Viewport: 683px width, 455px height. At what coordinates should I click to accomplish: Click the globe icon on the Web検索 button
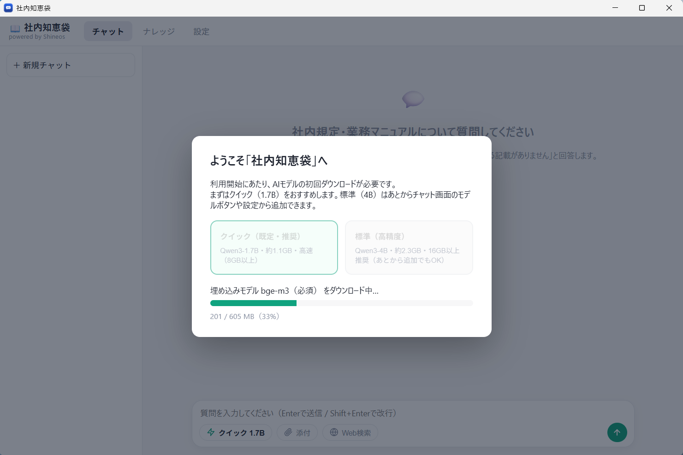pos(334,432)
